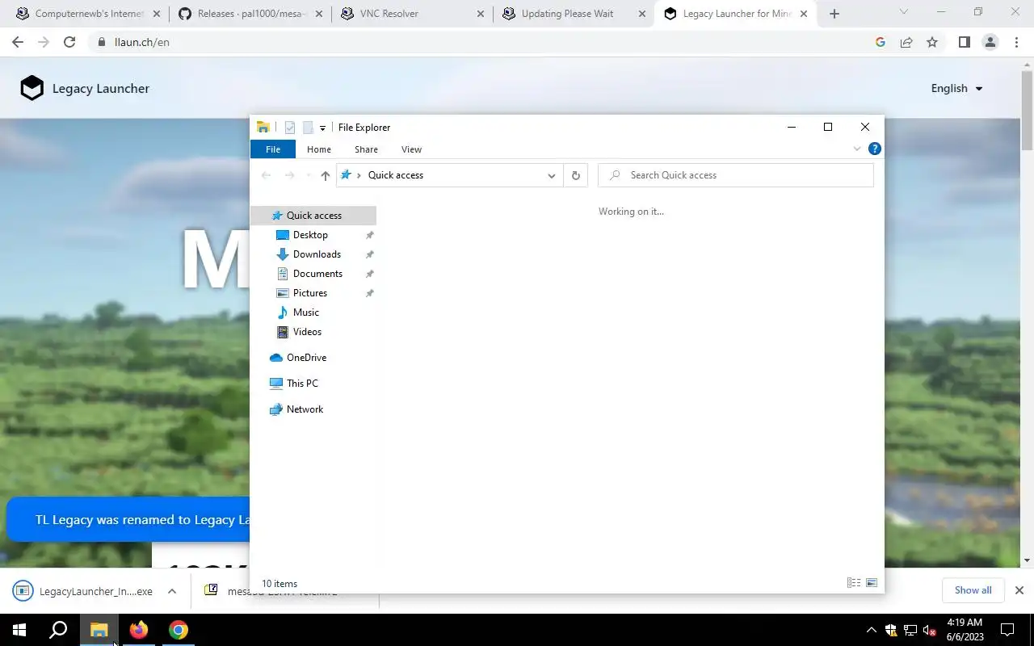Screen dimensions: 1034x646
Task: Open English language dropdown on webpage
Action: (957, 88)
